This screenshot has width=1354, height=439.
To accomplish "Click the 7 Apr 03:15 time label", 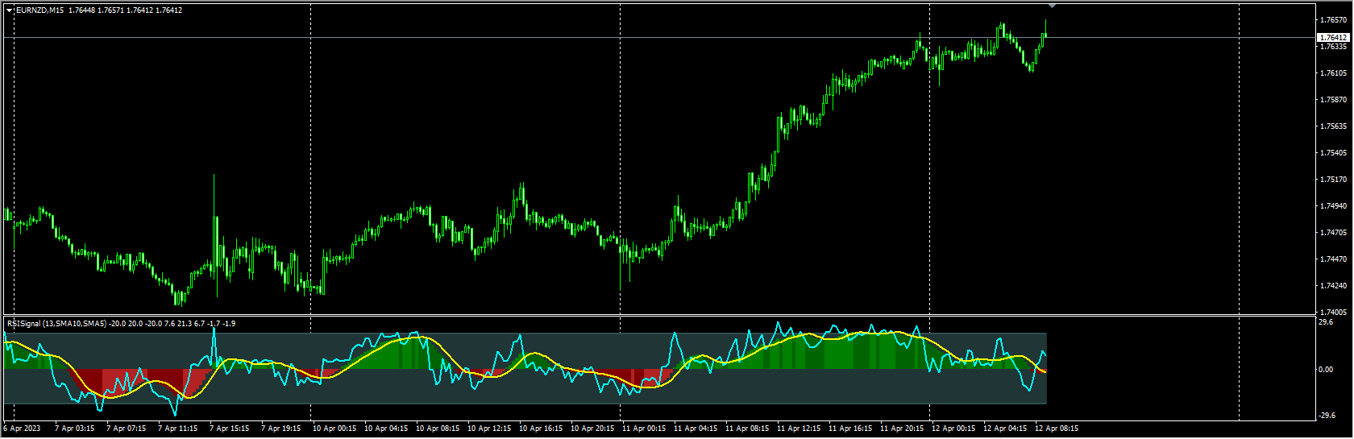I will coord(74,429).
